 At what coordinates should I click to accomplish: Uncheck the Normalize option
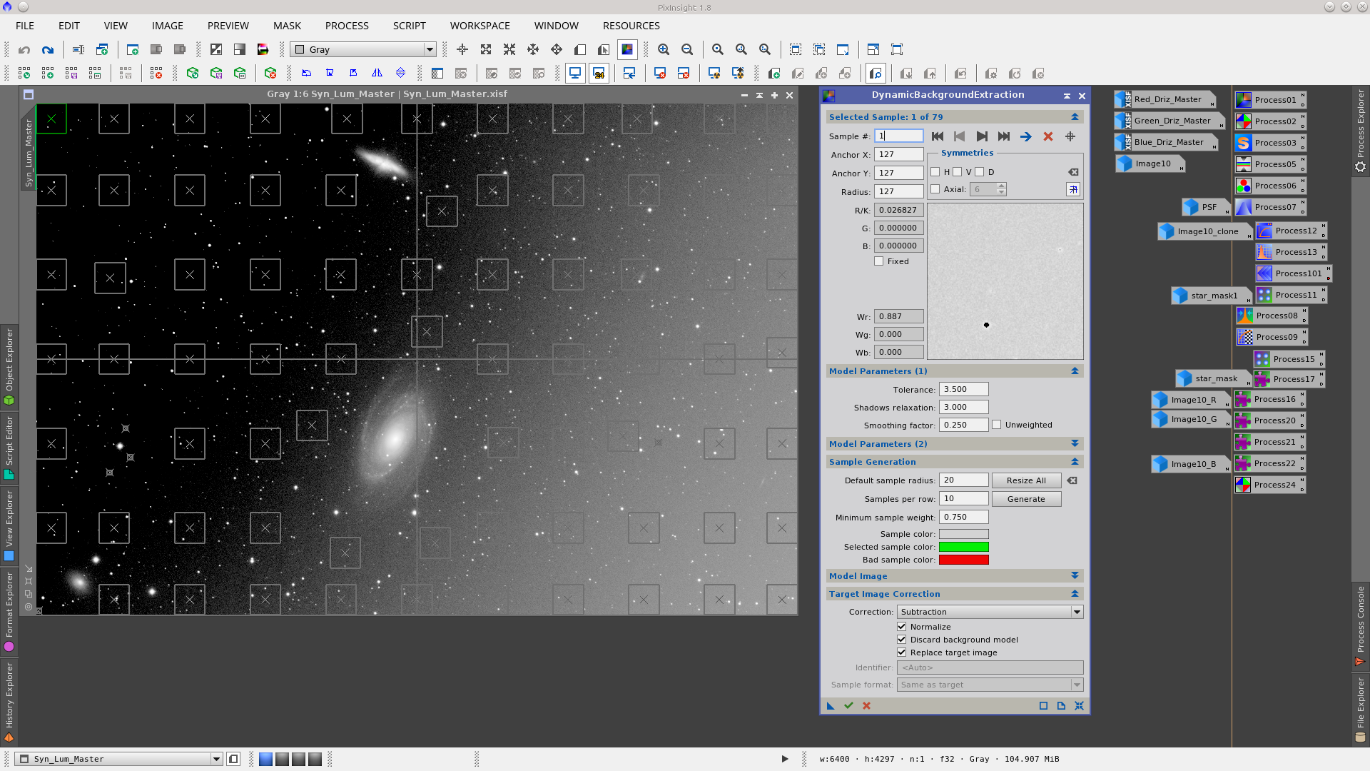point(902,626)
